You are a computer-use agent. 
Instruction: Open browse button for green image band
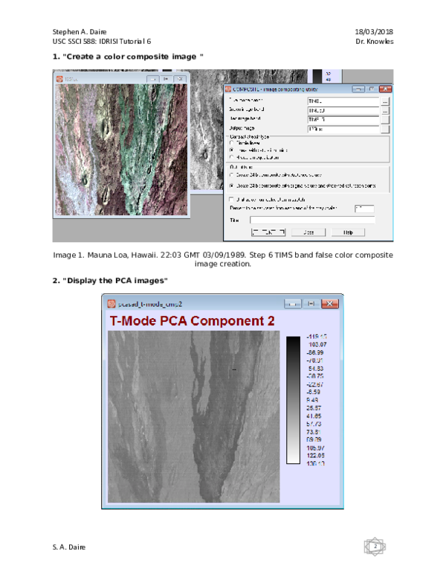[x=385, y=110]
